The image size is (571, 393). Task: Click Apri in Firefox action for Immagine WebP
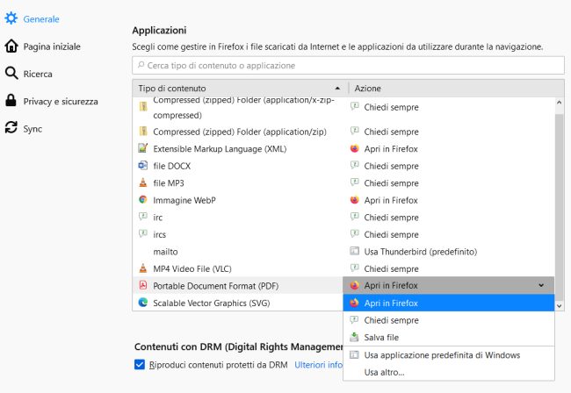pyautogui.click(x=391, y=200)
